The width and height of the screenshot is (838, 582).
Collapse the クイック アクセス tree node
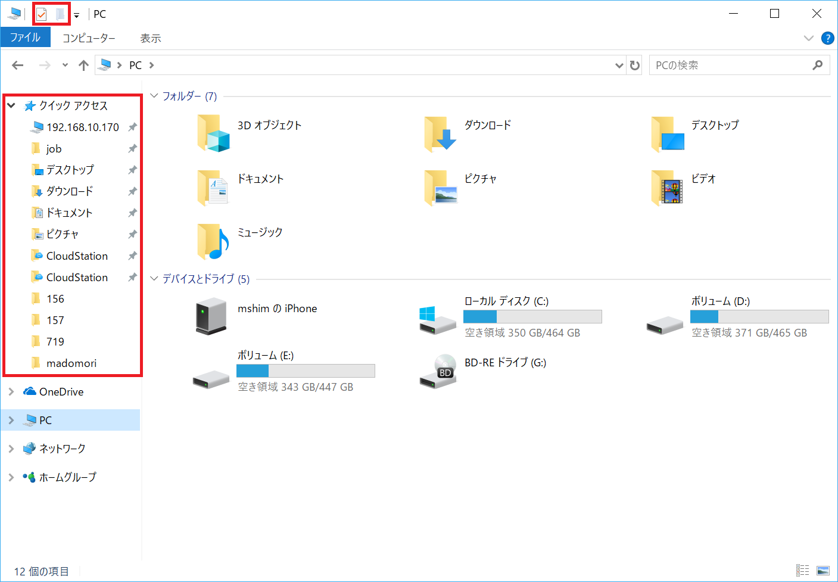(x=11, y=105)
